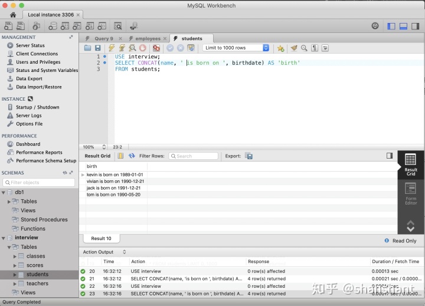Image resolution: width=425 pixels, height=306 pixels.
Task: Stop the running query icon
Action: pos(143,48)
